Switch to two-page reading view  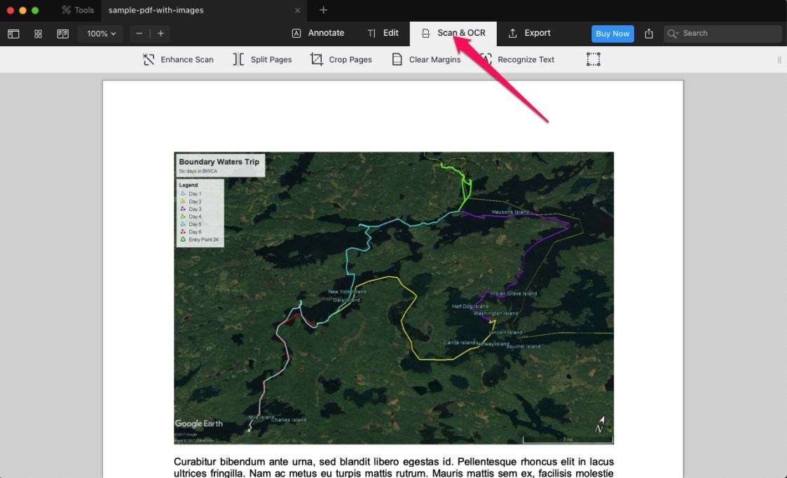(x=62, y=33)
